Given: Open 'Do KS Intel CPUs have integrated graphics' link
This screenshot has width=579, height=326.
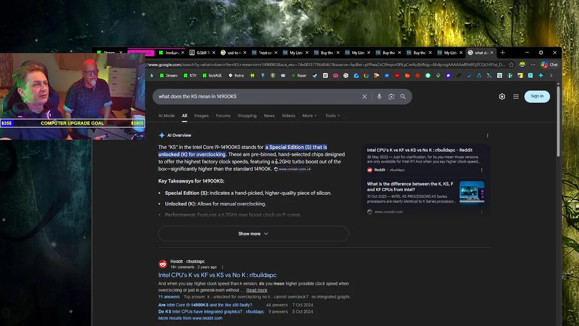Looking at the screenshot, I should [x=211, y=312].
